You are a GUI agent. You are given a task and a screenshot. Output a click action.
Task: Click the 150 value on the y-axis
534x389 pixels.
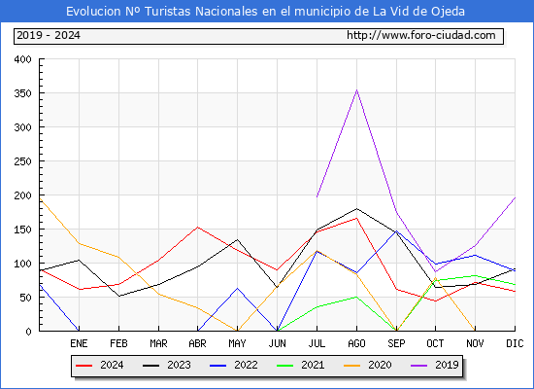tap(22, 230)
